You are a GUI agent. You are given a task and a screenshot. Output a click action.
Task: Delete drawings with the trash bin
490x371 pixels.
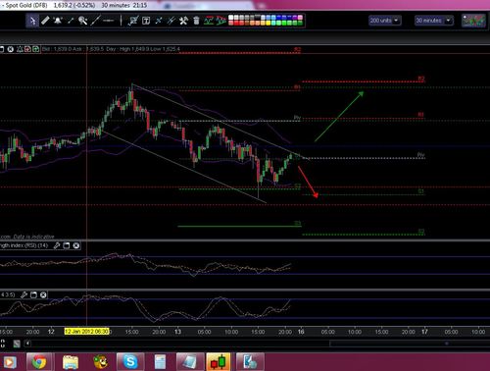[196, 21]
